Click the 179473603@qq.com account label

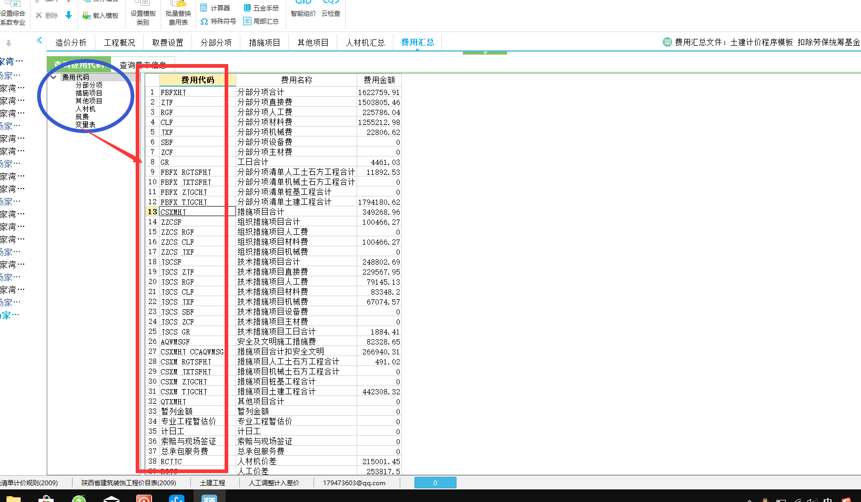[354, 483]
